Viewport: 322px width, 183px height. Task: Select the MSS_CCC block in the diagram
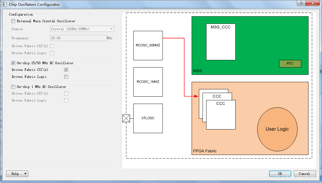(220, 42)
